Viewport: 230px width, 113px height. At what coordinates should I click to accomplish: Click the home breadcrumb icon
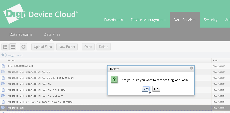pos(3,55)
